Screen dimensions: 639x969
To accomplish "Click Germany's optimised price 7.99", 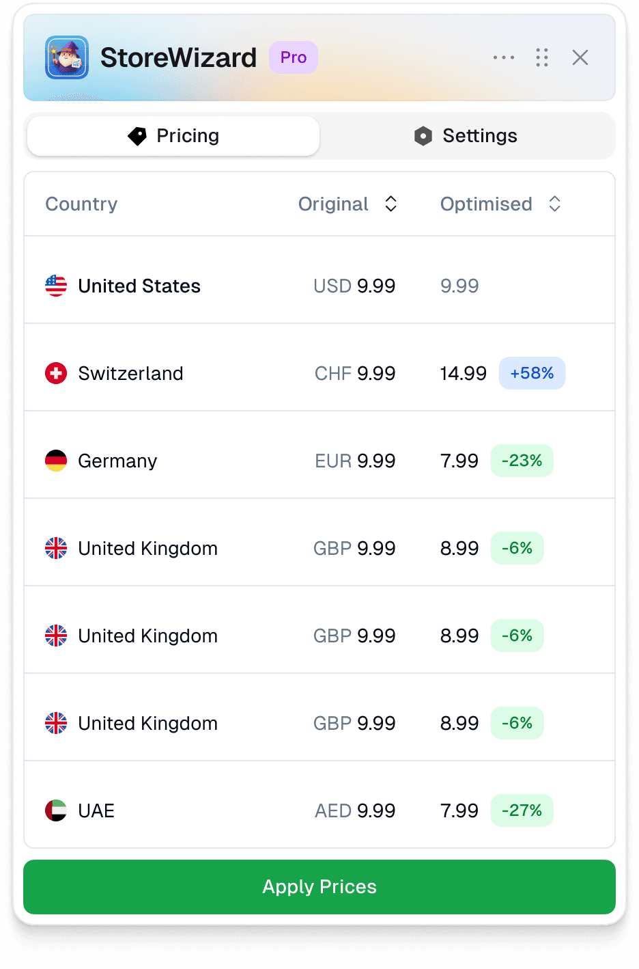I will click(459, 461).
